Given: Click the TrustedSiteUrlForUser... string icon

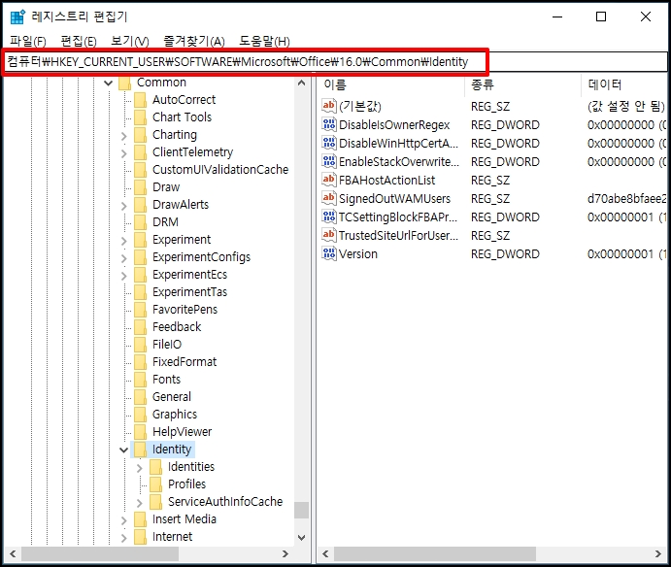Looking at the screenshot, I should click(x=328, y=235).
